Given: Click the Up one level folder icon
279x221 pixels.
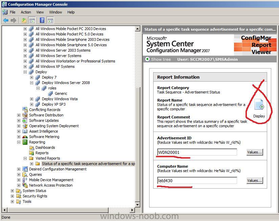Looking at the screenshot, I should 24,21.
